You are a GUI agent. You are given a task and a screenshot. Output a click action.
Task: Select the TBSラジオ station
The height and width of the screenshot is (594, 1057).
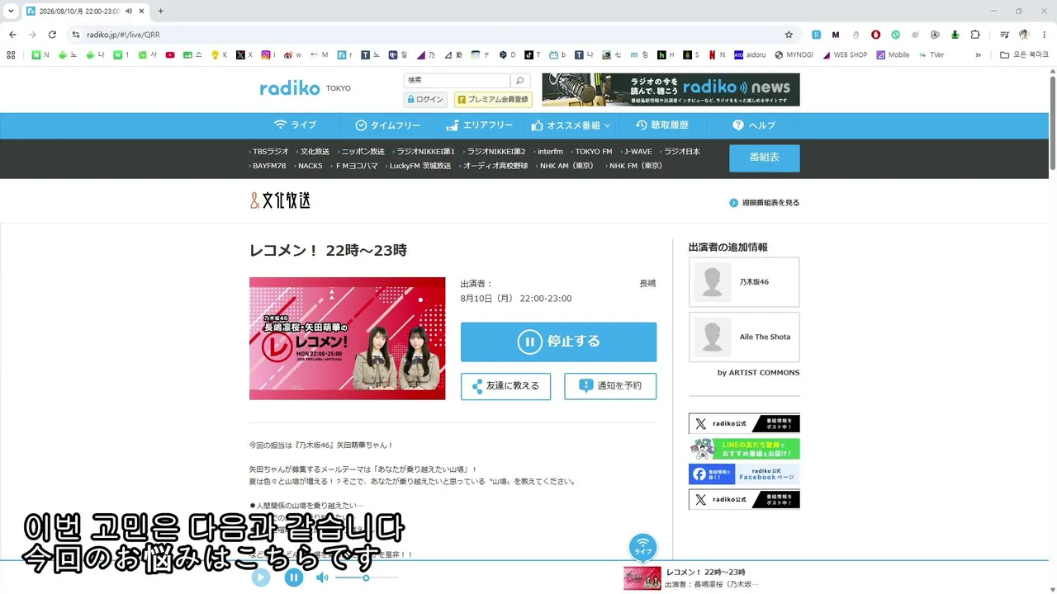[269, 152]
